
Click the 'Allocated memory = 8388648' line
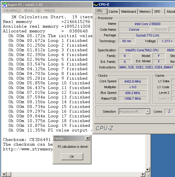[45, 31]
